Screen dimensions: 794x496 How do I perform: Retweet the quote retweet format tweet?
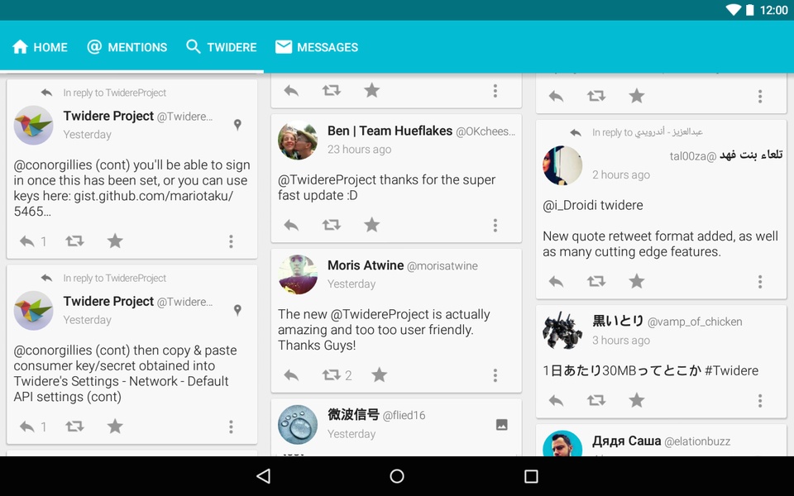tap(596, 281)
